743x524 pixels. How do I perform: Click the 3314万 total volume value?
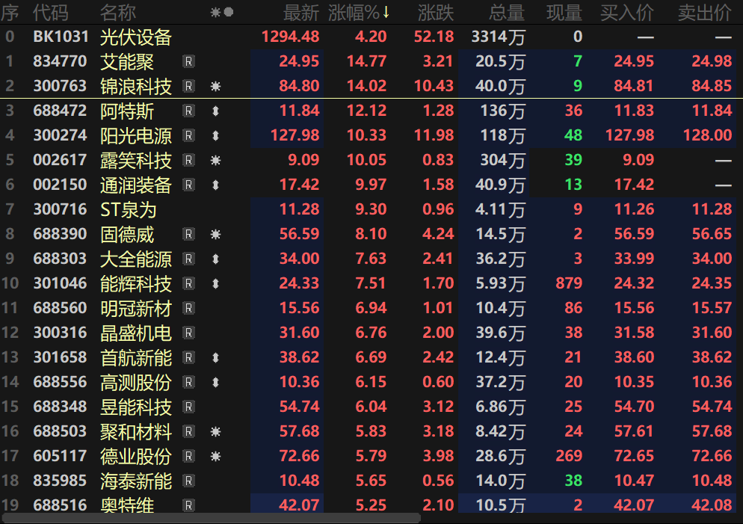point(499,37)
